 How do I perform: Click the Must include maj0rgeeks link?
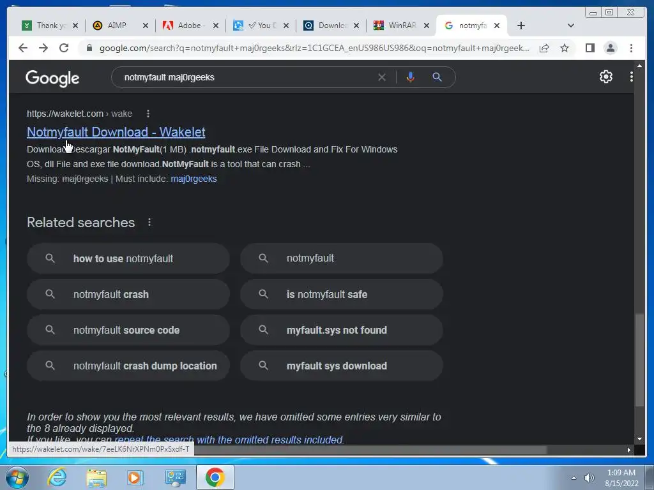(x=194, y=179)
